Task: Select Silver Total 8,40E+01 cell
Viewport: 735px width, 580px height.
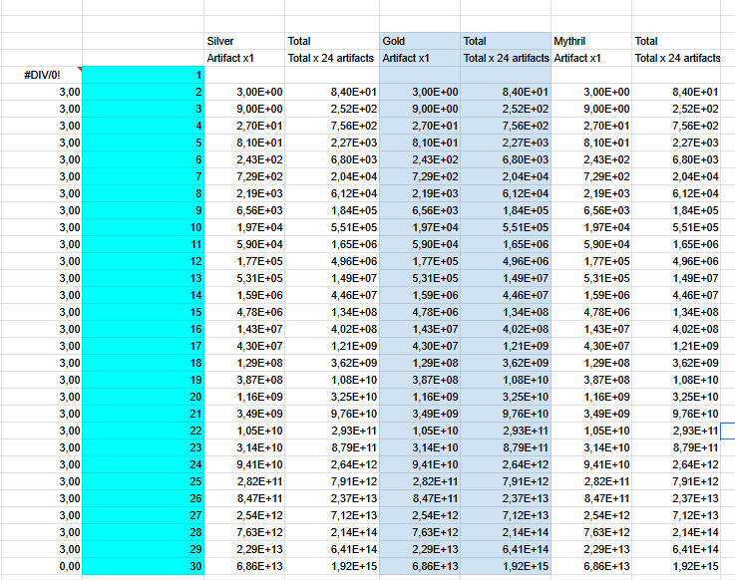Action: 332,92
